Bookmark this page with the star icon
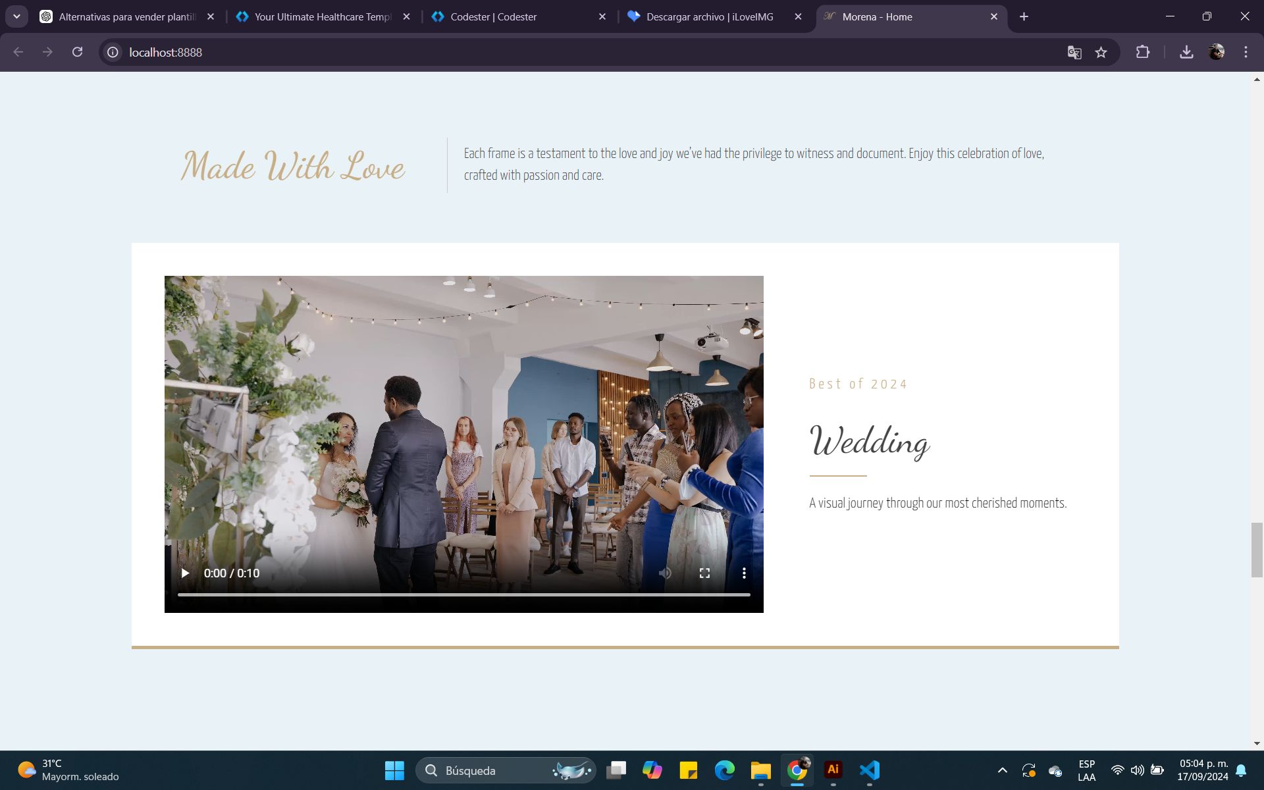The image size is (1264, 790). pyautogui.click(x=1101, y=52)
